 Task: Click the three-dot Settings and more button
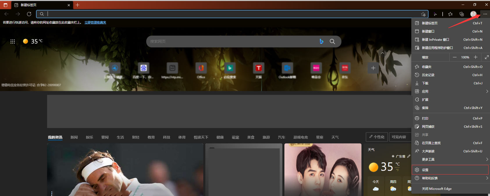485,14
